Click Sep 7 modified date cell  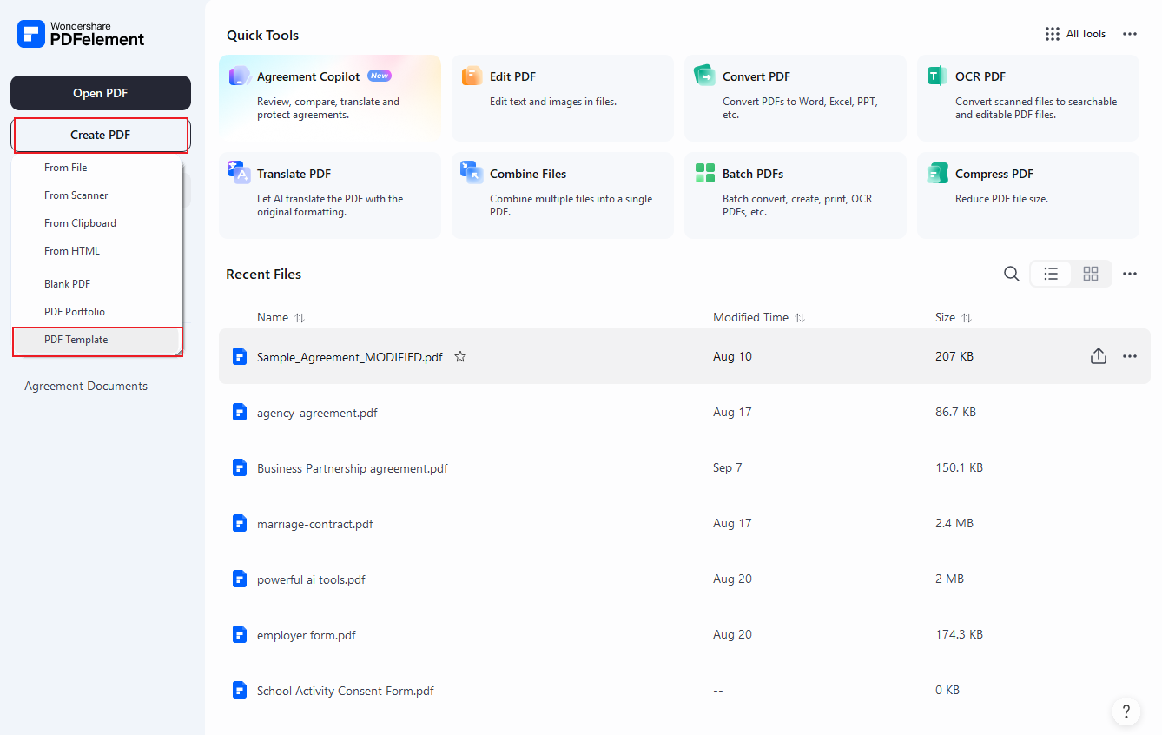point(728,467)
